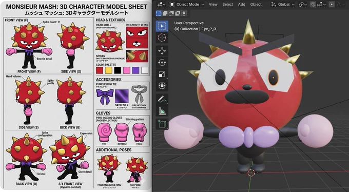Choose the Move tool in toolbar

[162, 51]
